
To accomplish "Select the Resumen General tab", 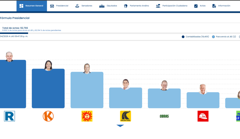I will (x=32, y=6).
